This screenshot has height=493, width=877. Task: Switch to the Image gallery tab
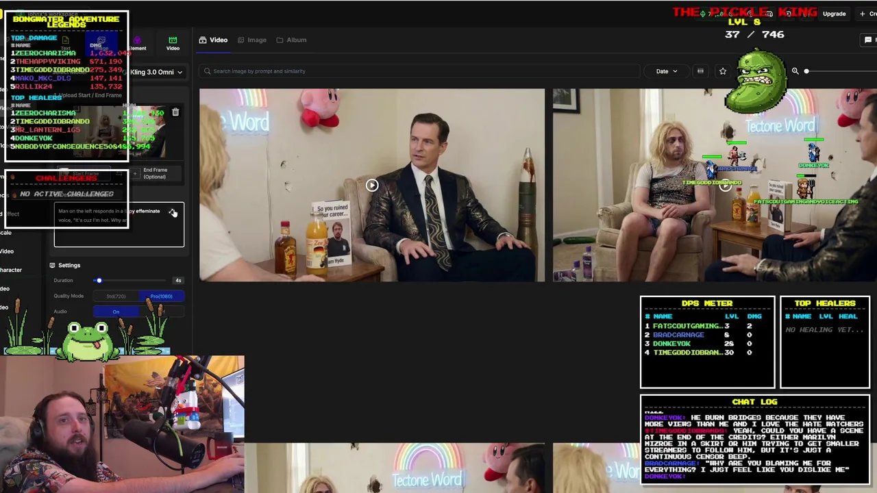[251, 40]
